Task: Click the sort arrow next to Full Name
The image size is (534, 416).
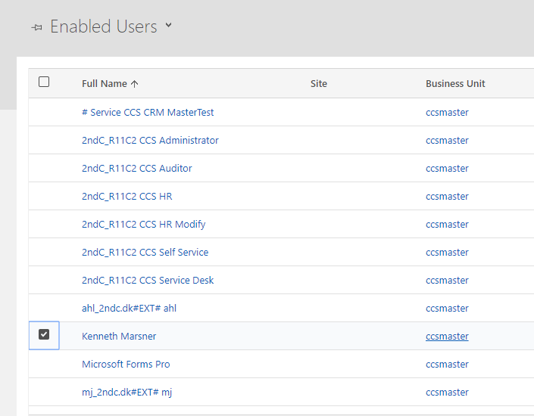Action: (135, 84)
